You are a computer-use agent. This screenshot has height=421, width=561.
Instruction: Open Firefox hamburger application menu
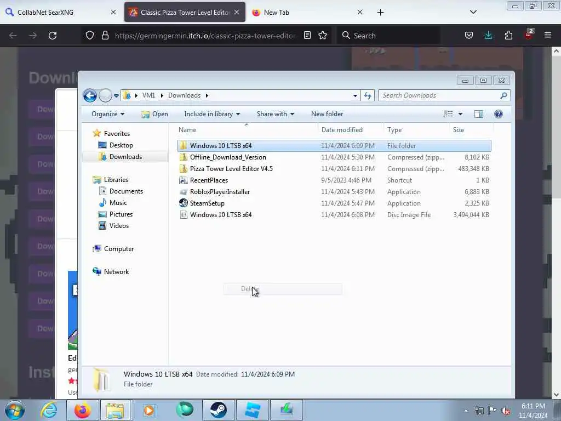tap(547, 36)
